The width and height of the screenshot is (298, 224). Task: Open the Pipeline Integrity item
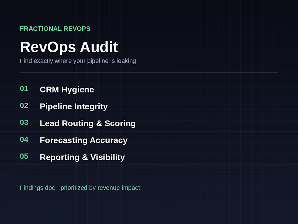[x=74, y=107]
